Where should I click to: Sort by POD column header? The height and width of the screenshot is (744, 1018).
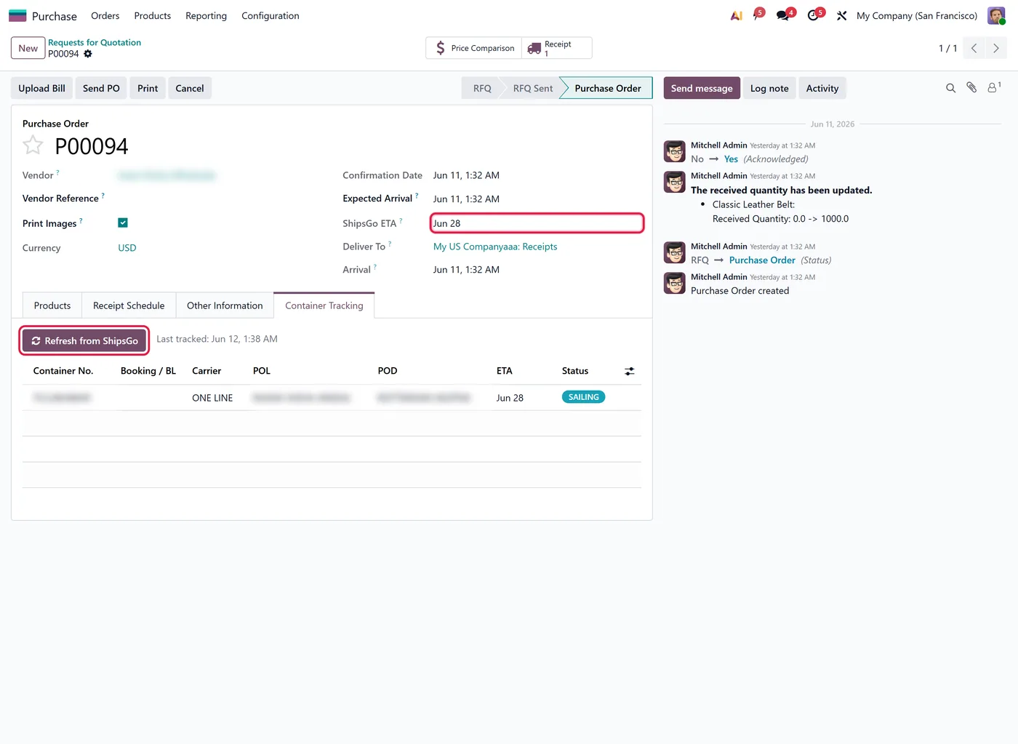tap(388, 371)
